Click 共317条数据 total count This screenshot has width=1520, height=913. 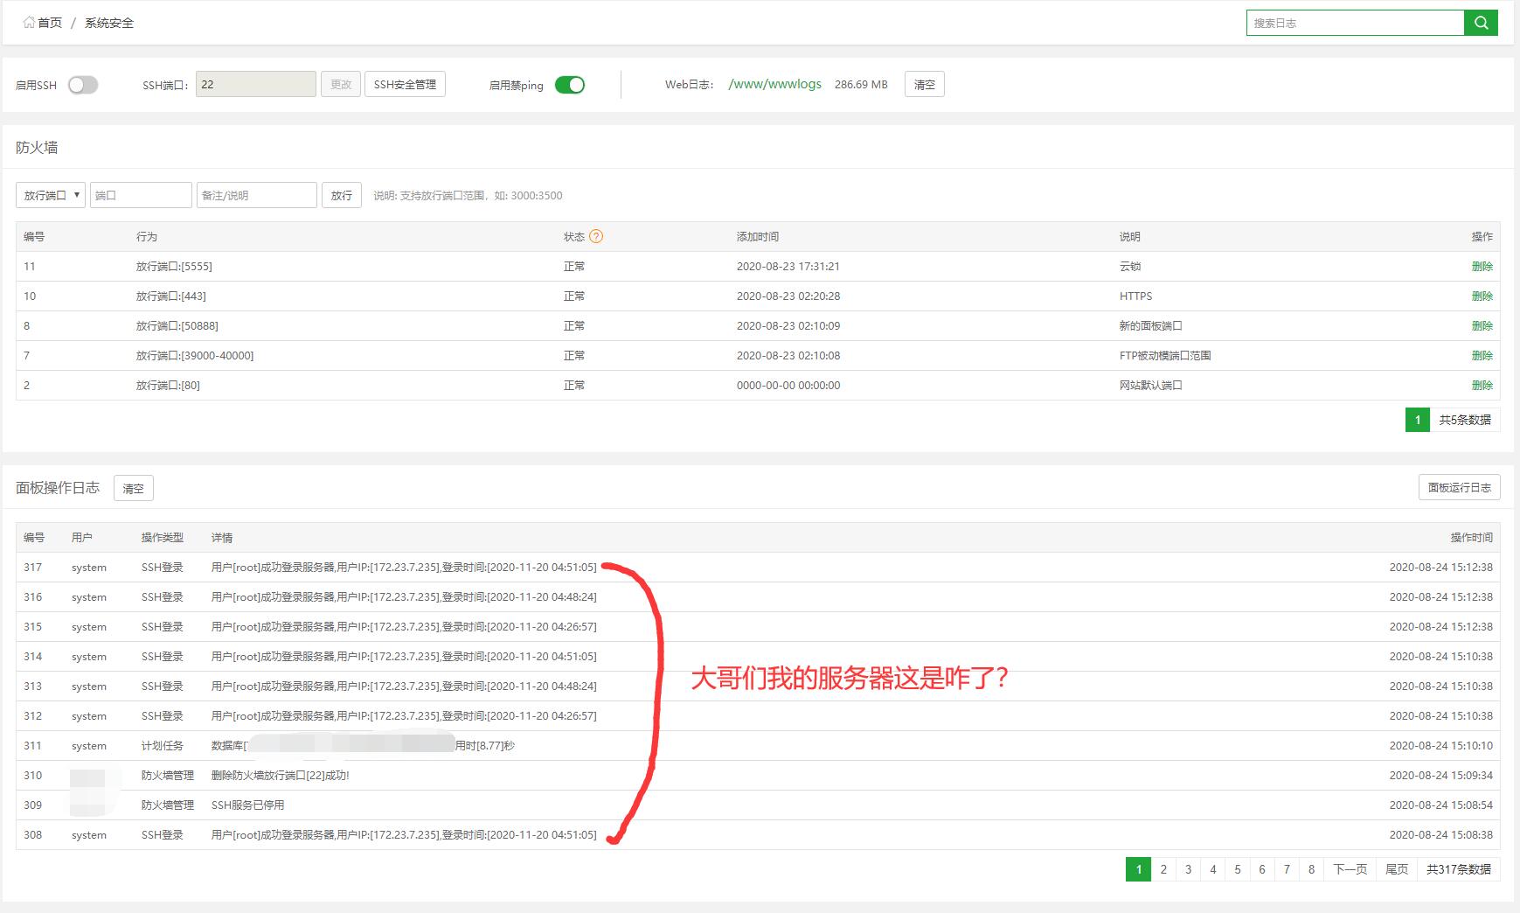pyautogui.click(x=1459, y=868)
